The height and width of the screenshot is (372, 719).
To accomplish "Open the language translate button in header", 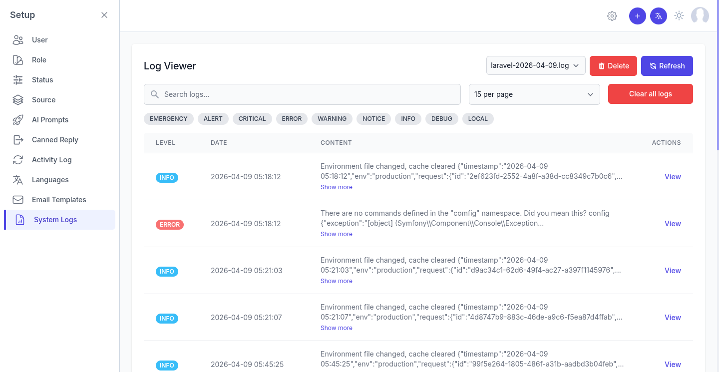I will click(659, 16).
